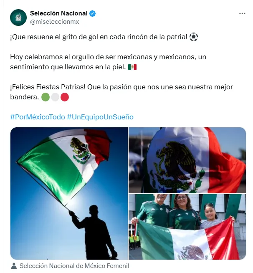The image size is (253, 273).
Task: Click the red circle emoji
Action: point(65,97)
